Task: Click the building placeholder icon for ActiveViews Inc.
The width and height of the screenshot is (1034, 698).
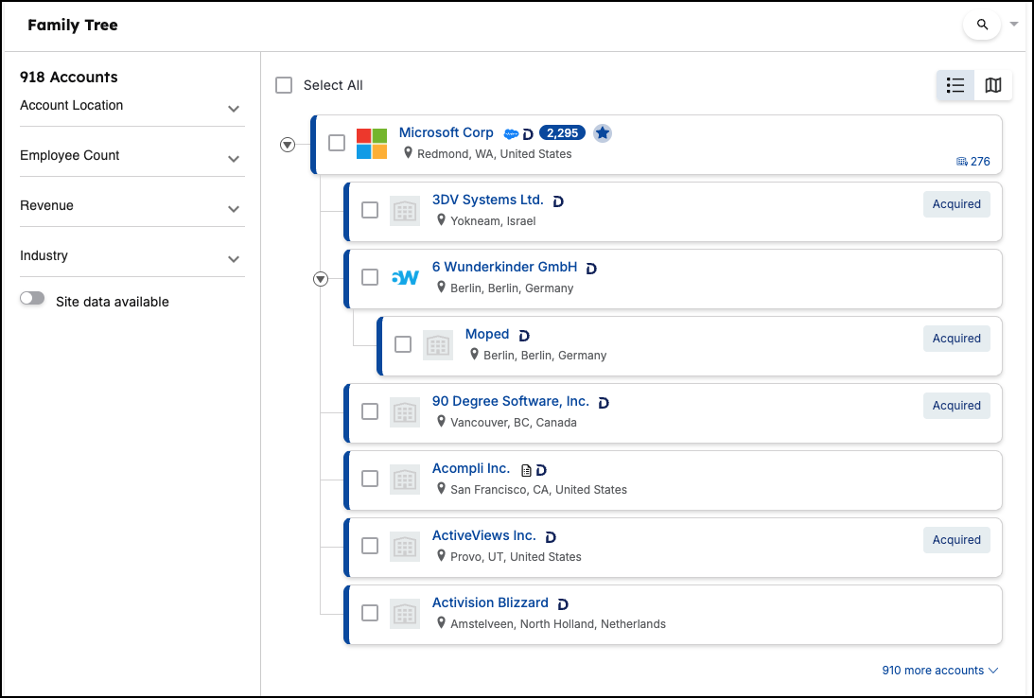Action: (405, 547)
